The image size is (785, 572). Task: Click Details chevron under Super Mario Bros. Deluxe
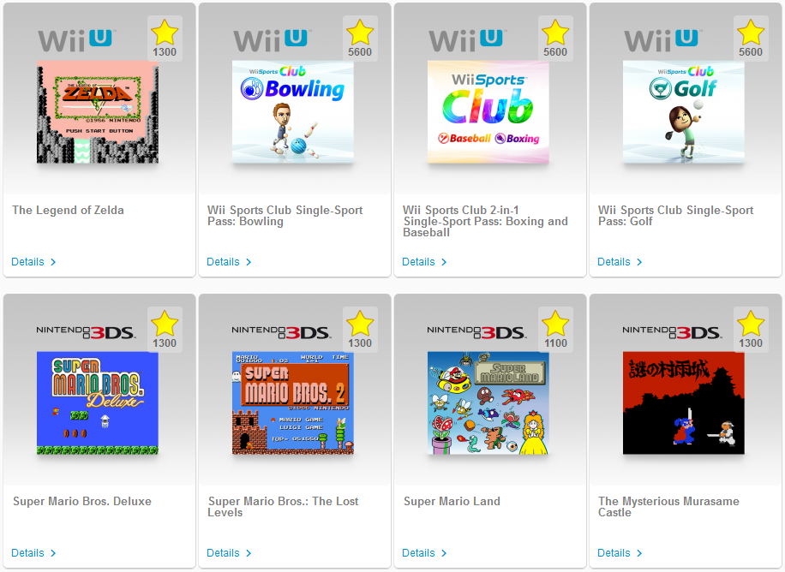53,553
